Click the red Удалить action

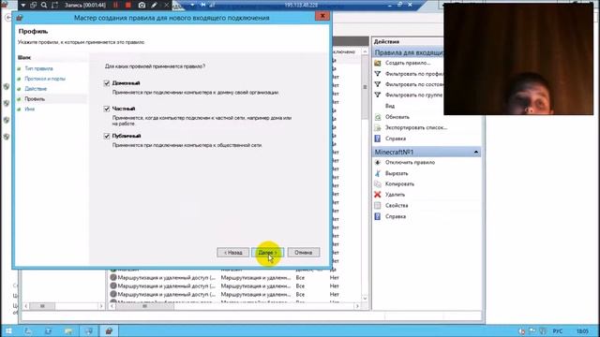395,195
